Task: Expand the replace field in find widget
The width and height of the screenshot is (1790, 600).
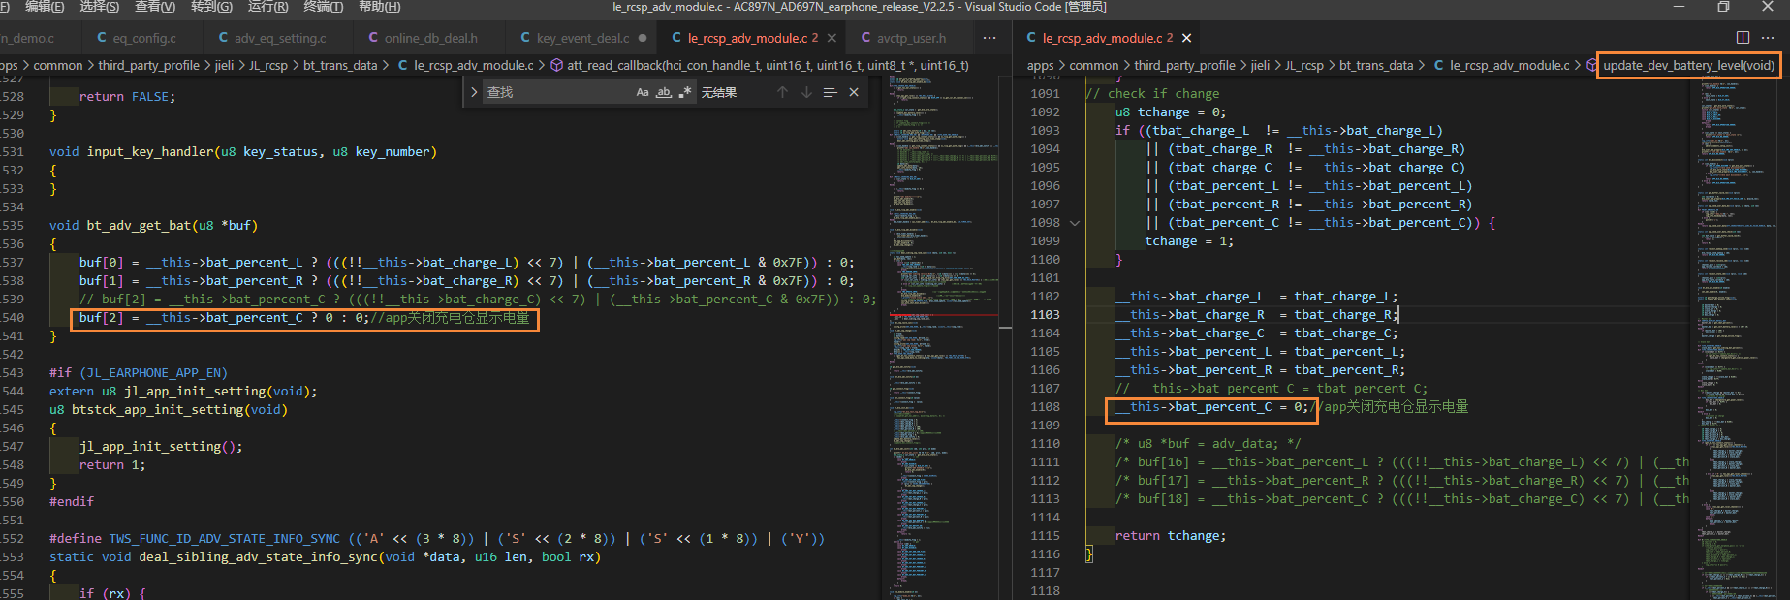Action: pos(474,92)
